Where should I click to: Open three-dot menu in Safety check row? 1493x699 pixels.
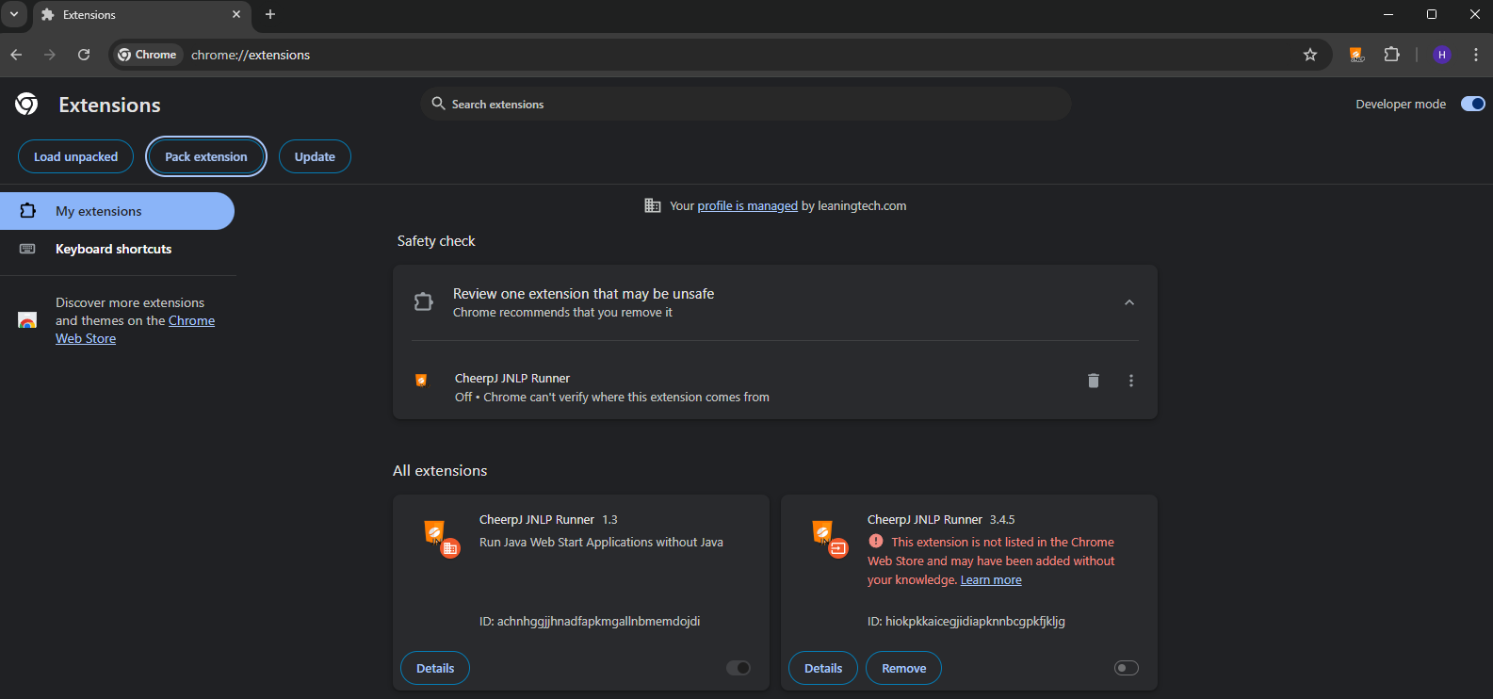tap(1130, 381)
